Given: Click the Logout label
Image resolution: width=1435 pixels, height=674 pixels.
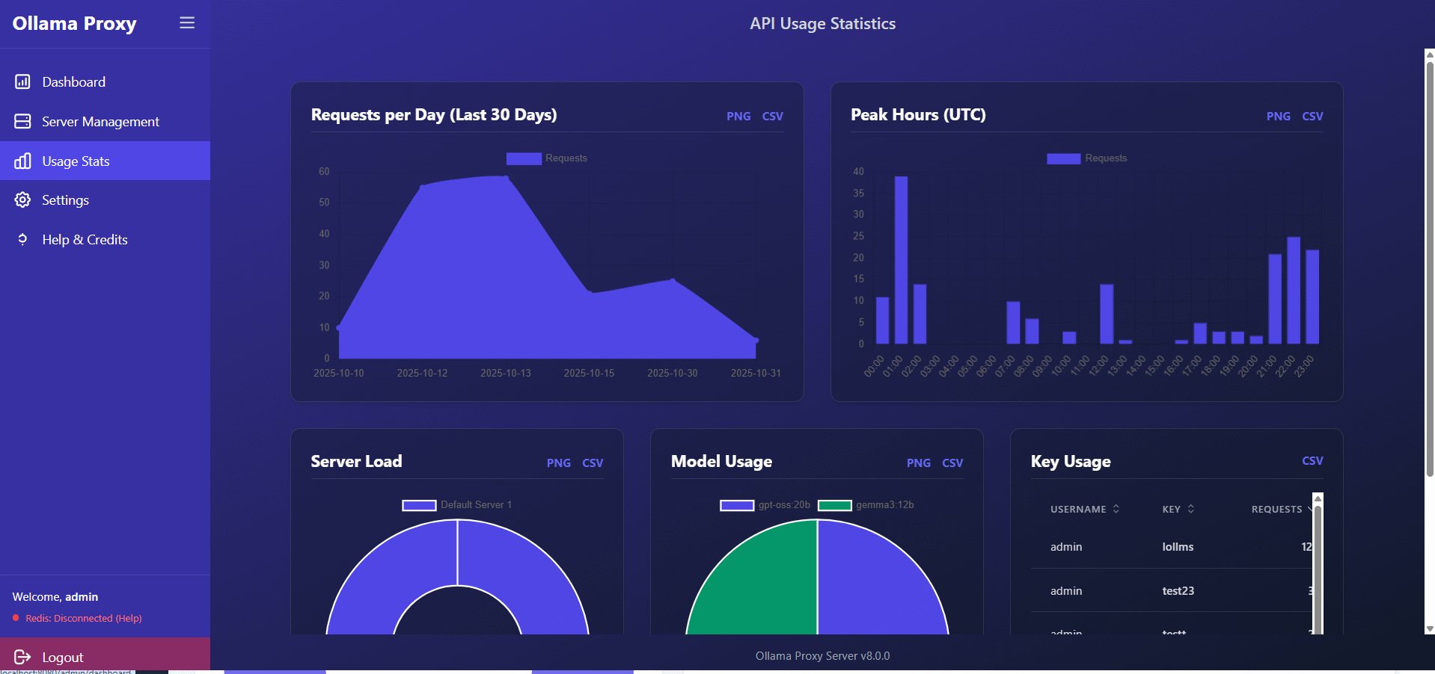Looking at the screenshot, I should point(63,658).
